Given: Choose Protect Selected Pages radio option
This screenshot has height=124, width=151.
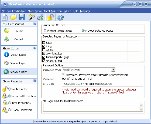Looking at the screenshot, I should point(83,31).
